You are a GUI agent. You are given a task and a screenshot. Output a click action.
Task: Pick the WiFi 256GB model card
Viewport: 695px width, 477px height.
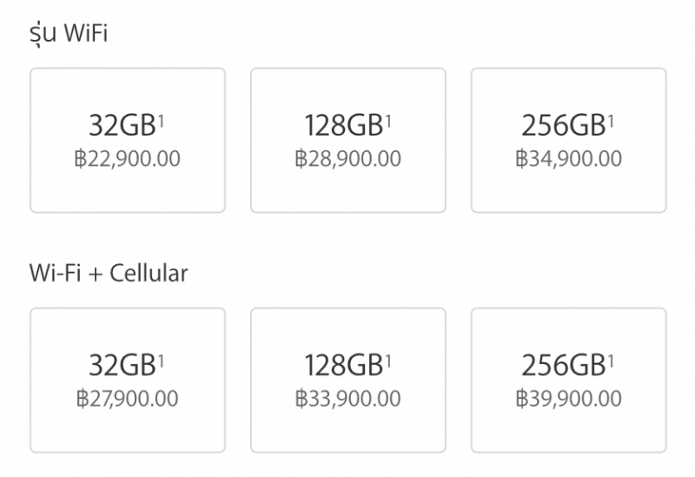point(569,140)
